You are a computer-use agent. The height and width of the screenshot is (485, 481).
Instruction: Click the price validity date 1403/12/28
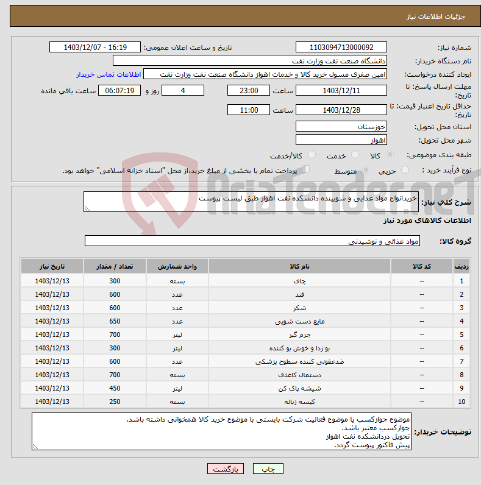[341, 110]
